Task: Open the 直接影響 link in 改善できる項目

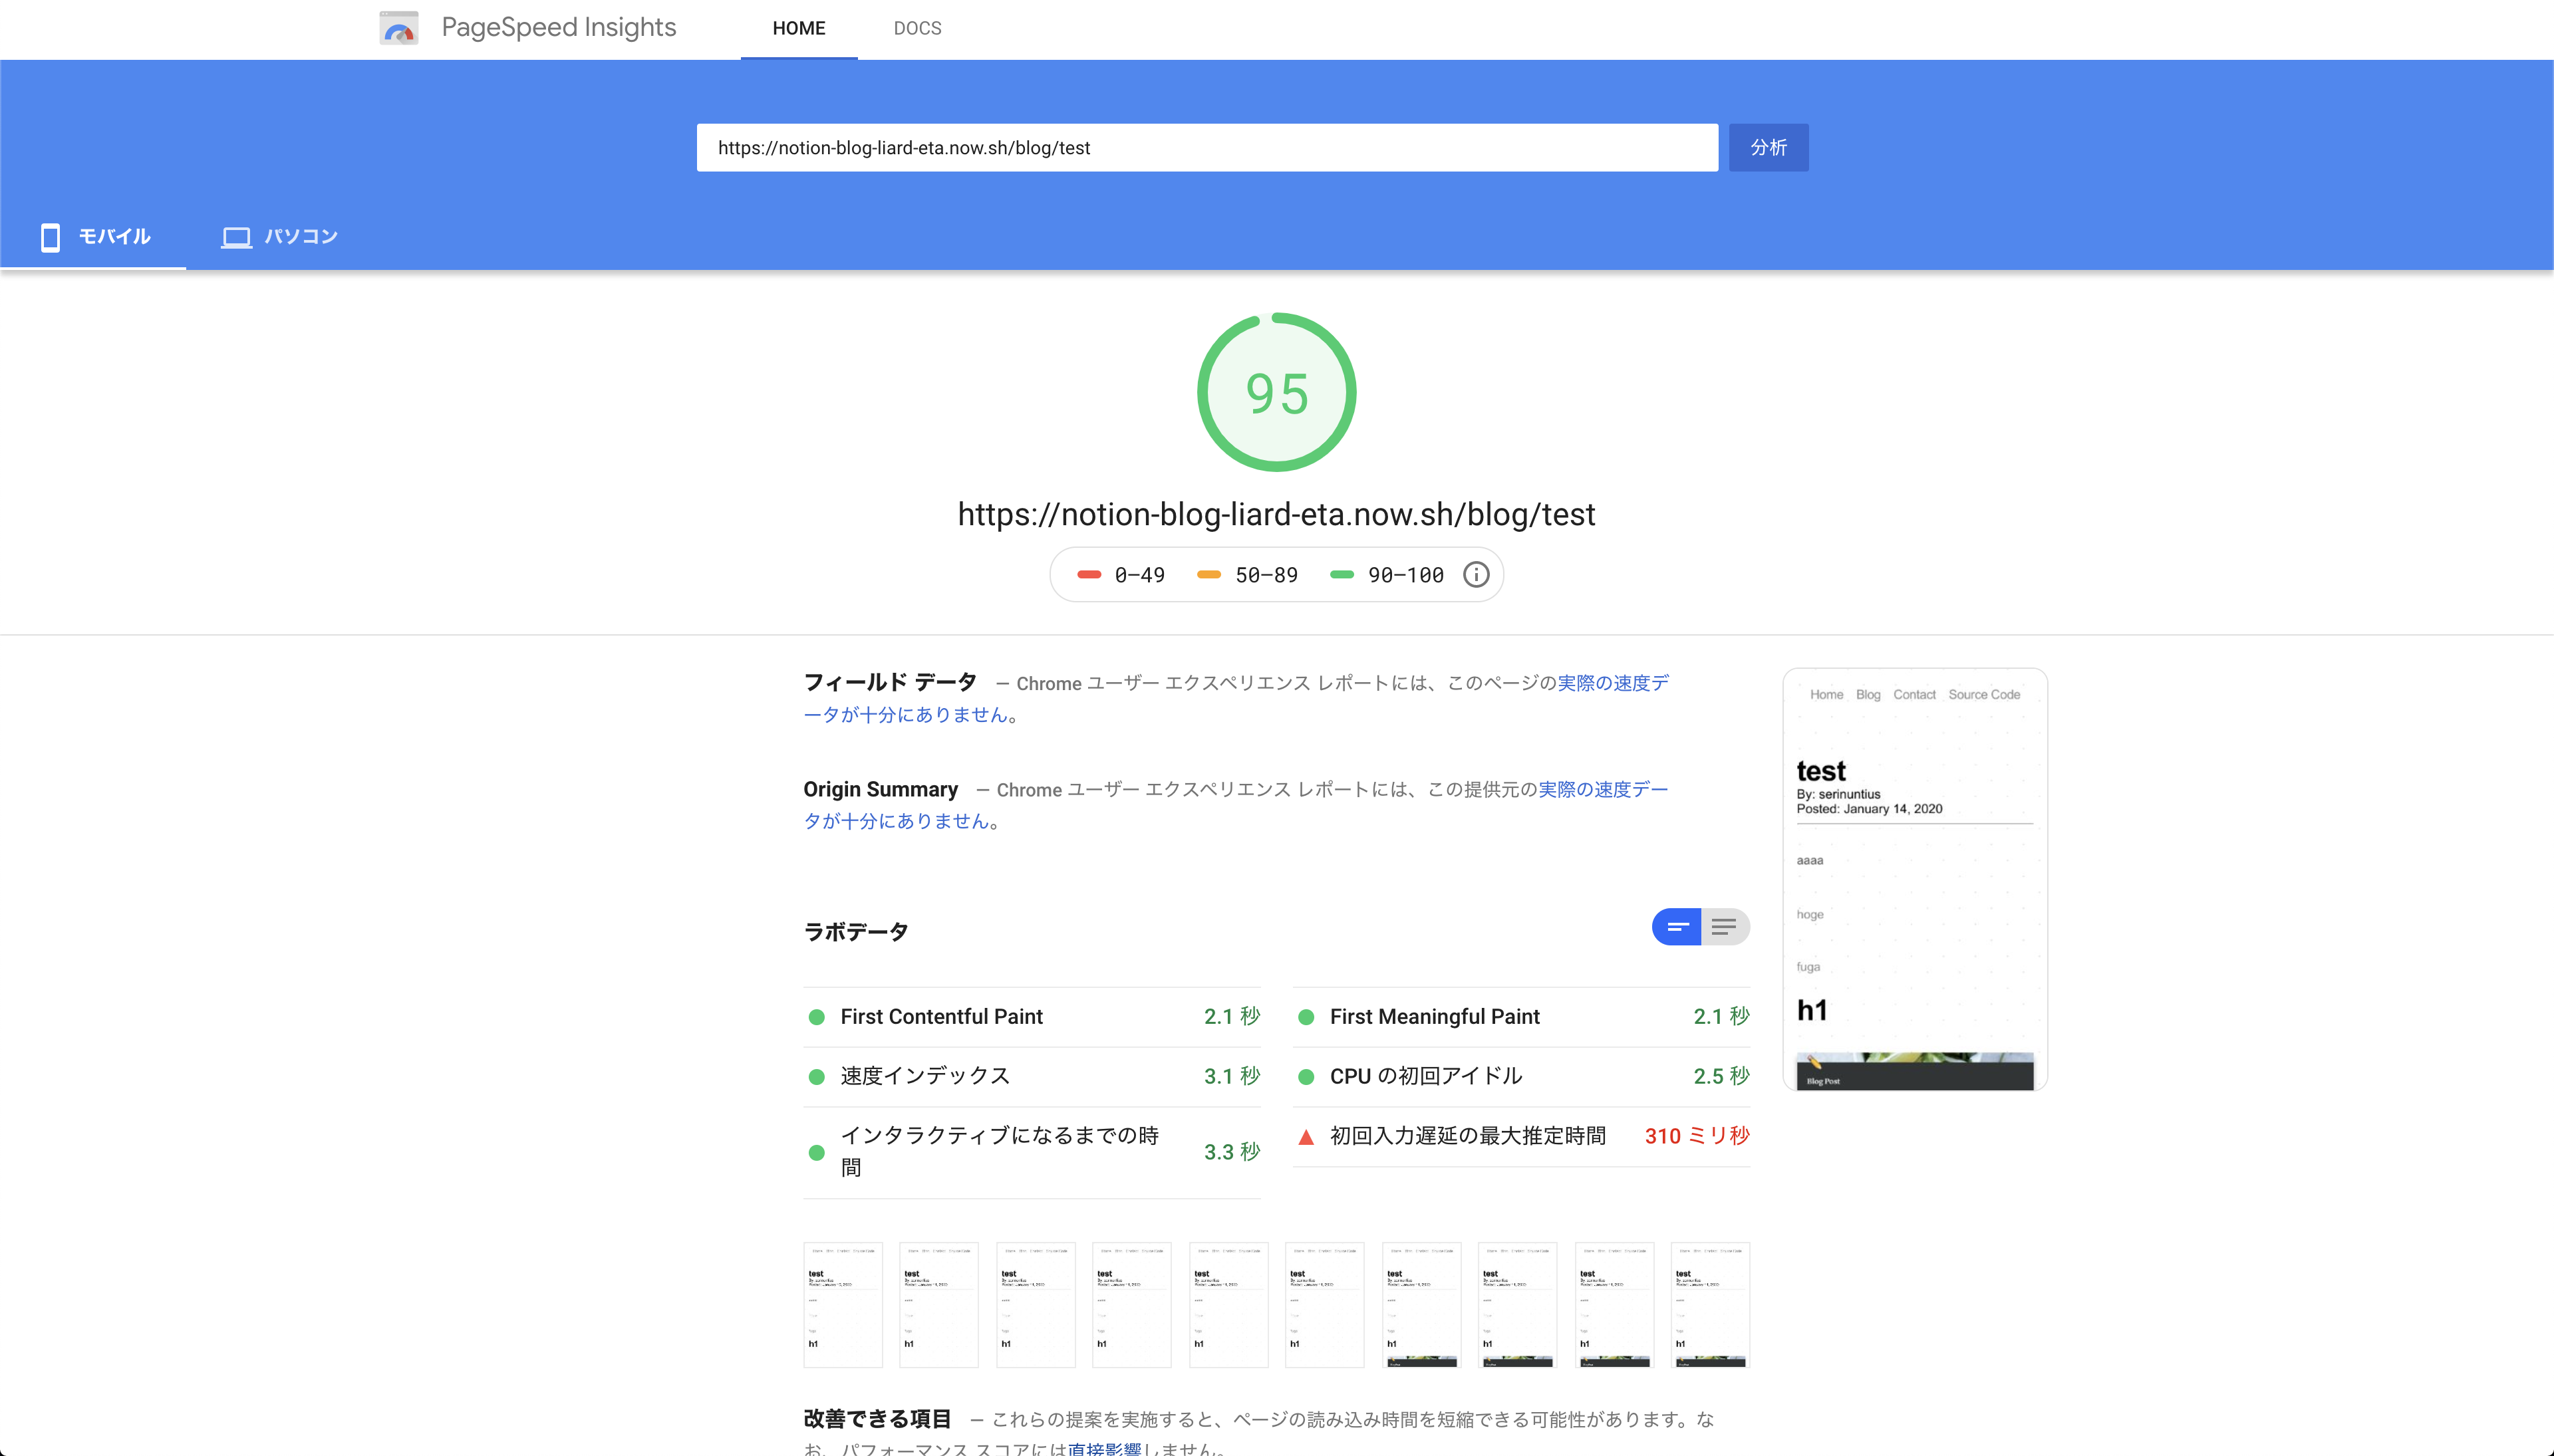Action: 1105,1448
